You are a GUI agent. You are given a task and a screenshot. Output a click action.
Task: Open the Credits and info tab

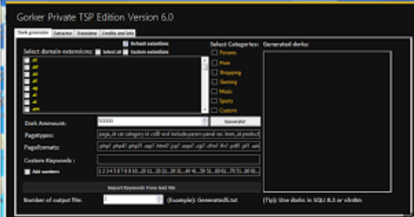coord(118,33)
